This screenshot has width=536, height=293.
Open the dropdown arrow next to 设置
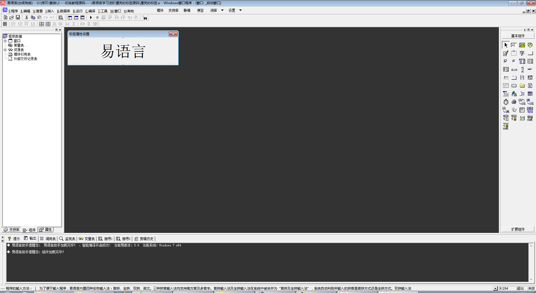tap(240, 10)
